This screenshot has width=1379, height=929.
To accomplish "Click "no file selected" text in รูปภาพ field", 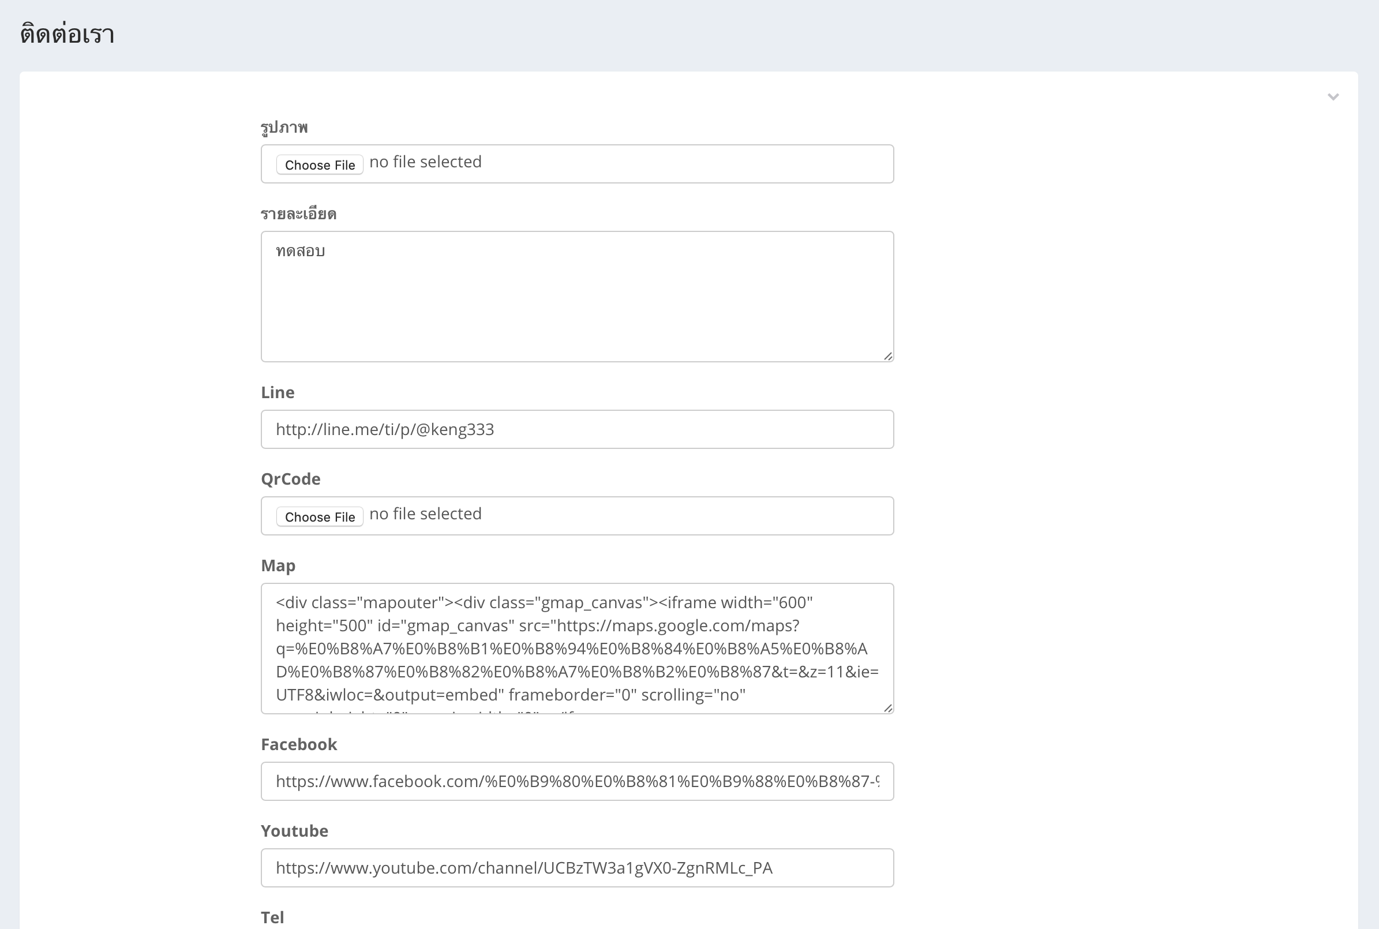I will [x=425, y=162].
